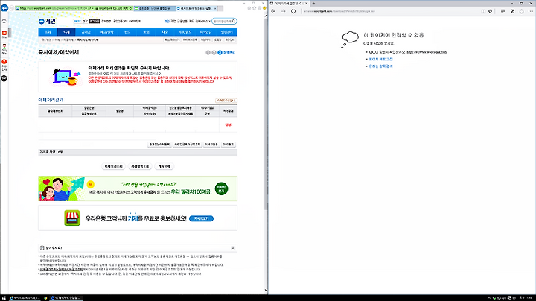536x301 pixels.
Task: Click the Chrome icon in the taskbar
Action: tap(45, 298)
